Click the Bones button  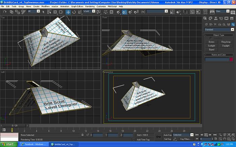point(211,42)
